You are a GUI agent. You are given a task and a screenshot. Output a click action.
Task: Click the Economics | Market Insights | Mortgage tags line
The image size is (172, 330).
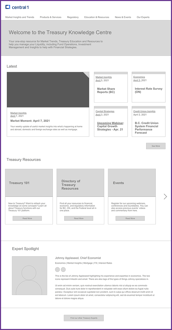[83, 263]
